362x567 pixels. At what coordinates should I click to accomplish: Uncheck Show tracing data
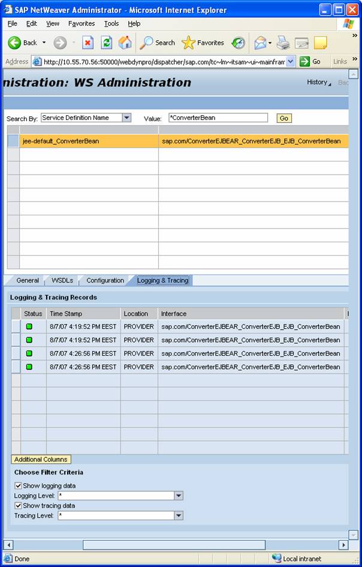point(18,506)
